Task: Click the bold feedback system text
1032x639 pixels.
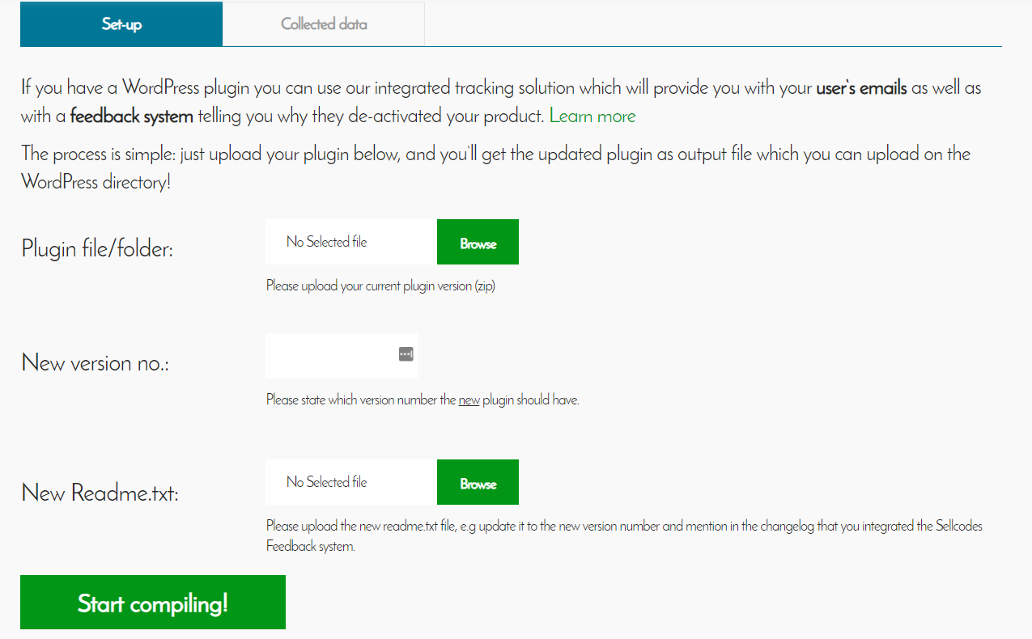Action: click(x=132, y=116)
